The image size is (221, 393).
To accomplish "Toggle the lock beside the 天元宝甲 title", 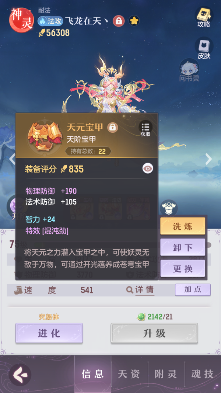I will 113,128.
